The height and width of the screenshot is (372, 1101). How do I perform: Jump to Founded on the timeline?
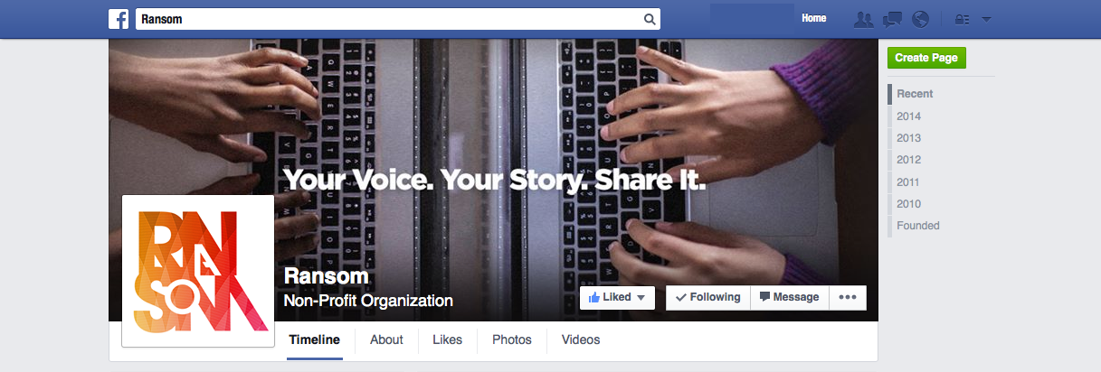(918, 226)
